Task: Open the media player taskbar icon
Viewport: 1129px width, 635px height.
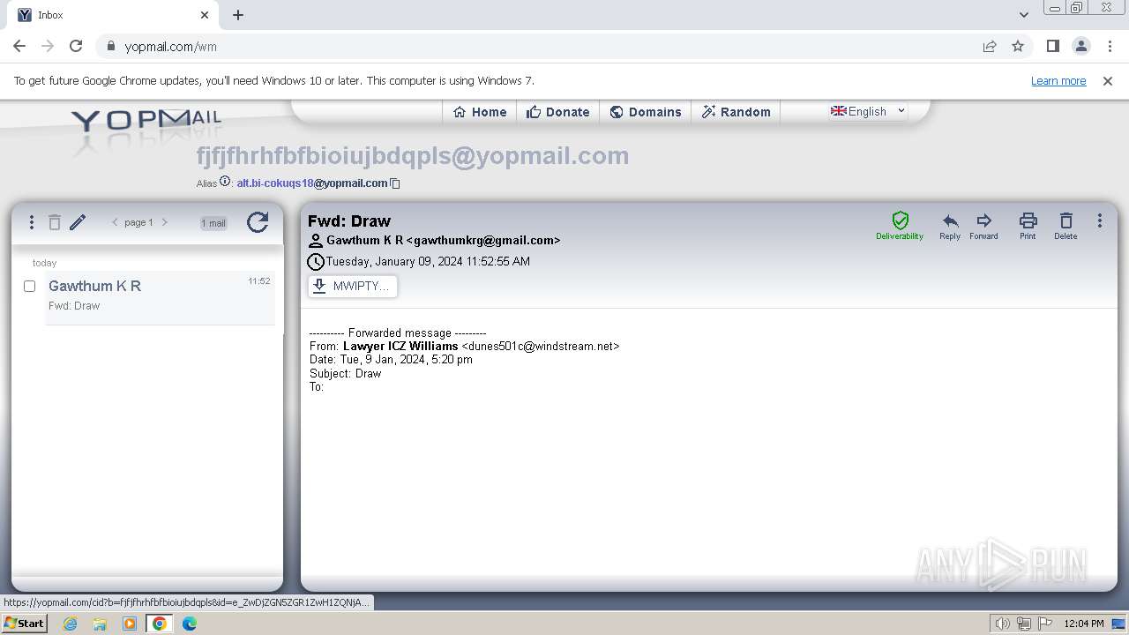Action: tap(130, 624)
